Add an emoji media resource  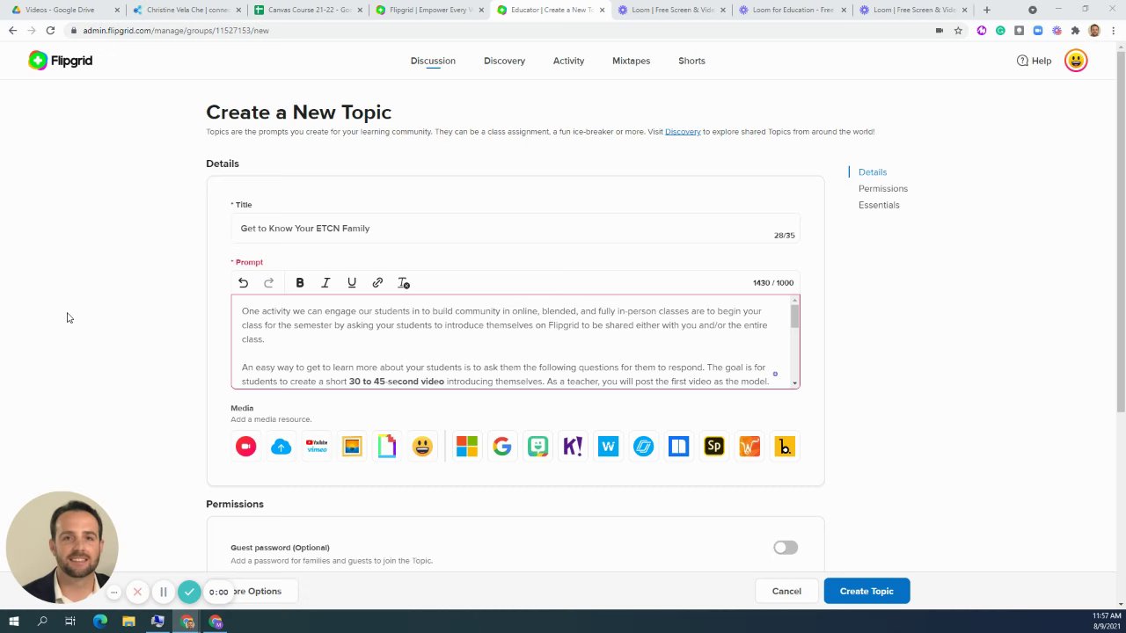422,447
